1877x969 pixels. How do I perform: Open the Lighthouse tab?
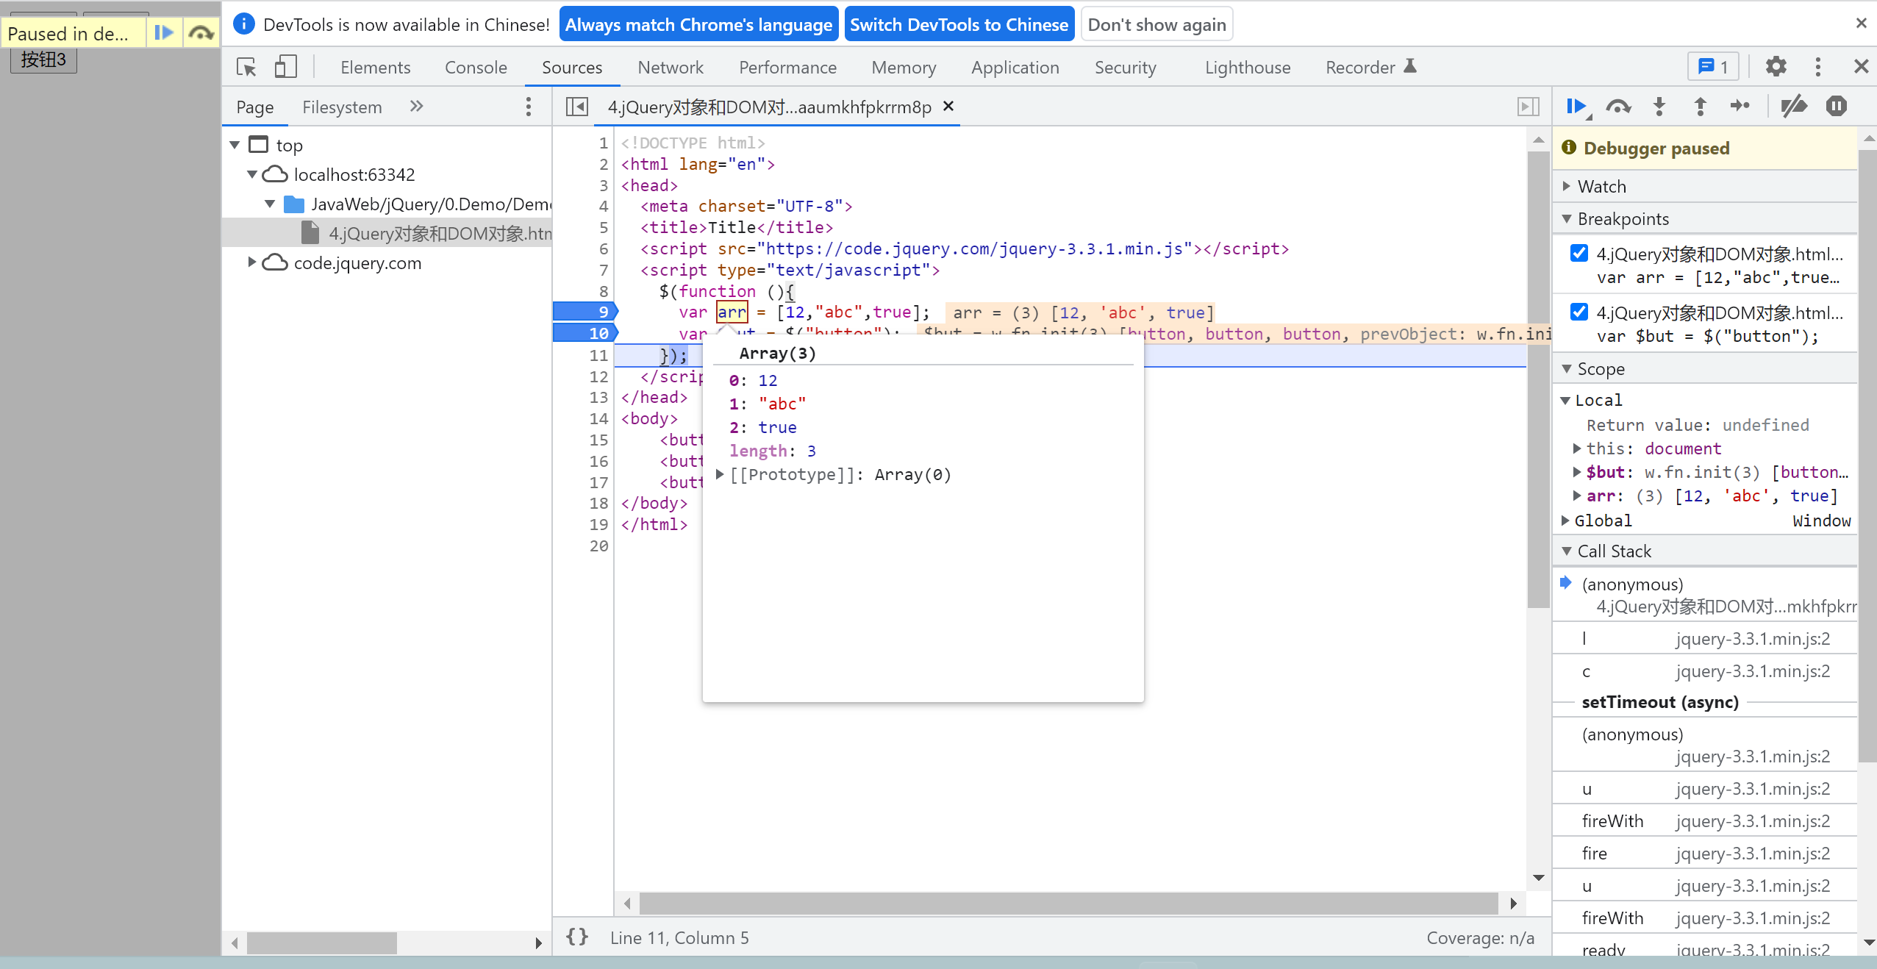pos(1248,68)
